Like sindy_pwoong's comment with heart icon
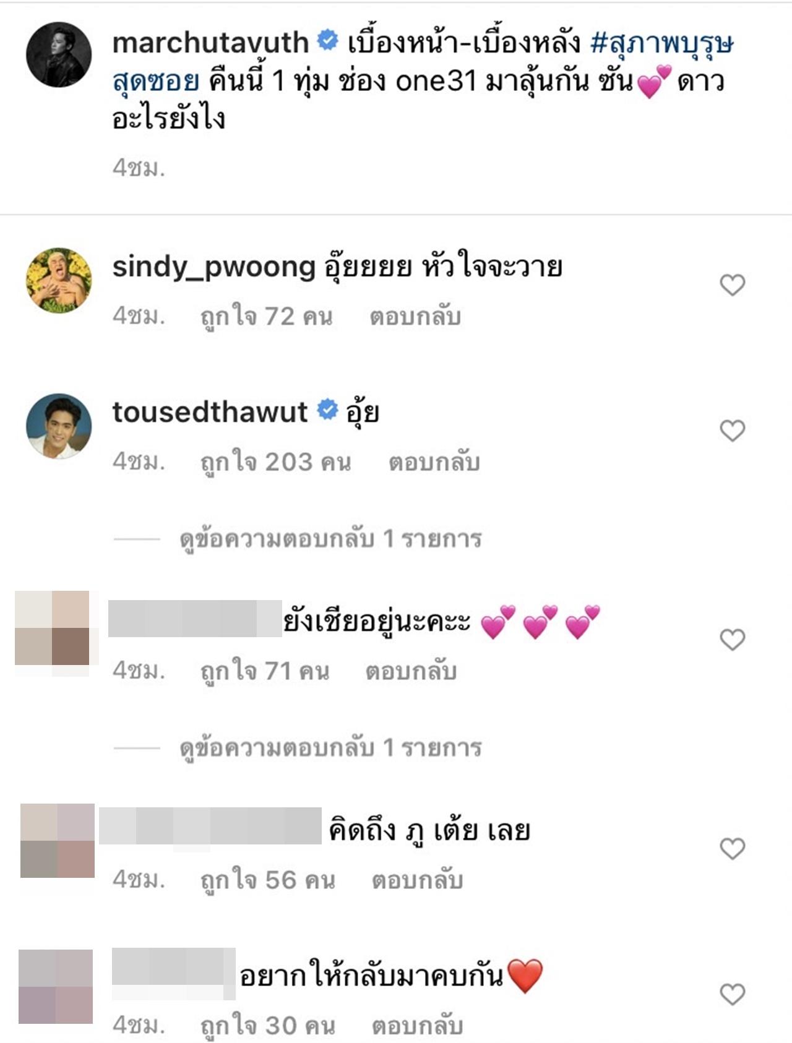 [x=732, y=285]
